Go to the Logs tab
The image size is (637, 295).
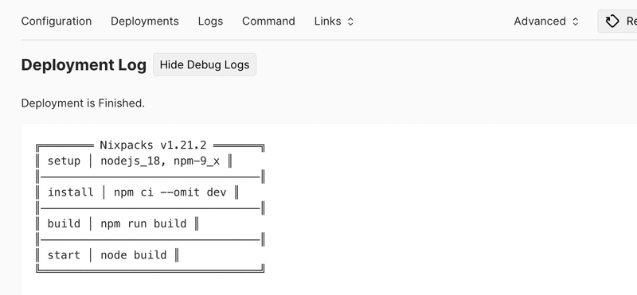click(x=210, y=21)
